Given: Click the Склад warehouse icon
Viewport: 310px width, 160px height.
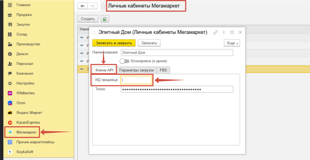Looking at the screenshot, I should pyautogui.click(x=10, y=34).
